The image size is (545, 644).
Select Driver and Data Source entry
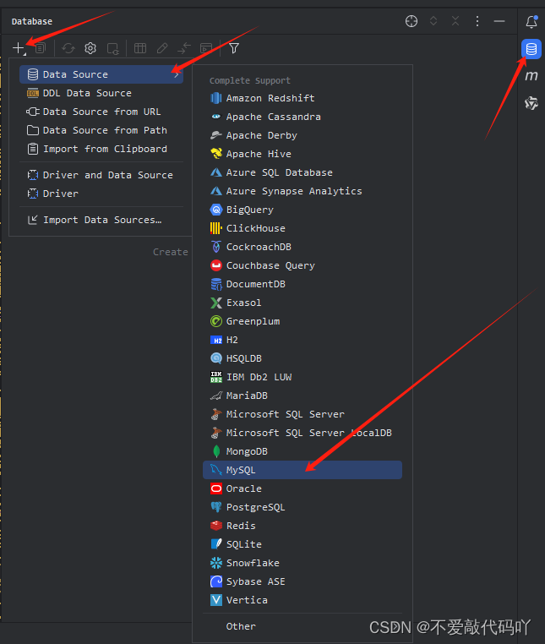point(101,175)
